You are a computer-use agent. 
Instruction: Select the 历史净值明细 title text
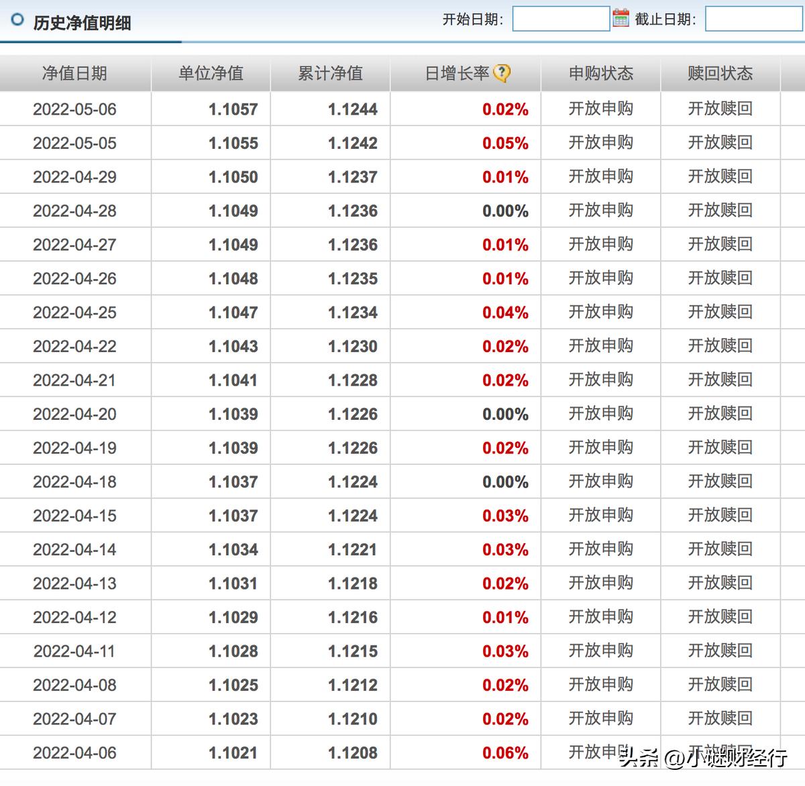tap(80, 22)
